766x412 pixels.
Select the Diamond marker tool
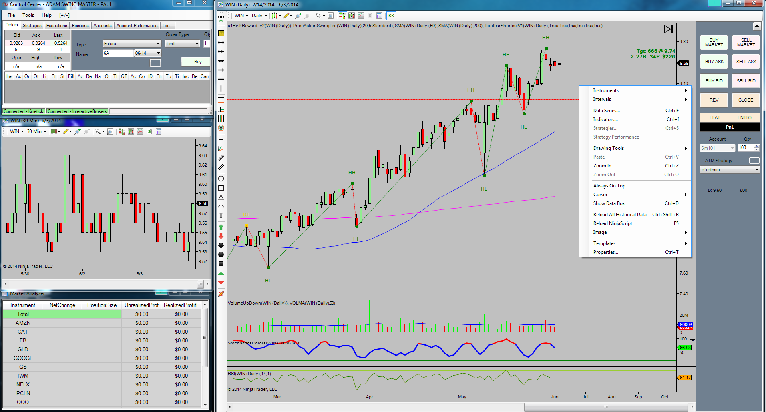point(221,245)
